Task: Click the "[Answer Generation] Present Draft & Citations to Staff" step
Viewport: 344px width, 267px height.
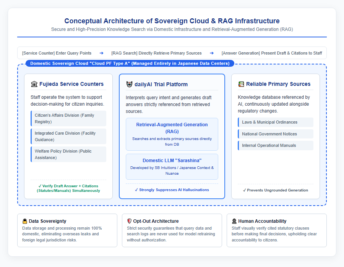Action: click(x=272, y=53)
